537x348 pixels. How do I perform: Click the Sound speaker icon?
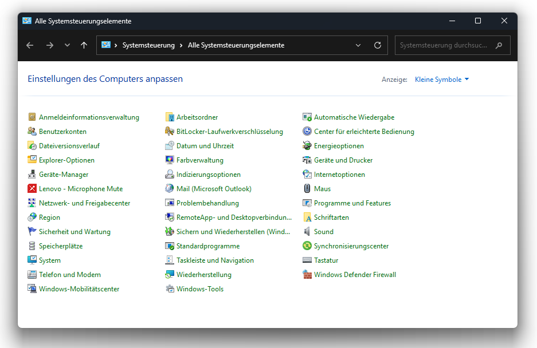[307, 232]
